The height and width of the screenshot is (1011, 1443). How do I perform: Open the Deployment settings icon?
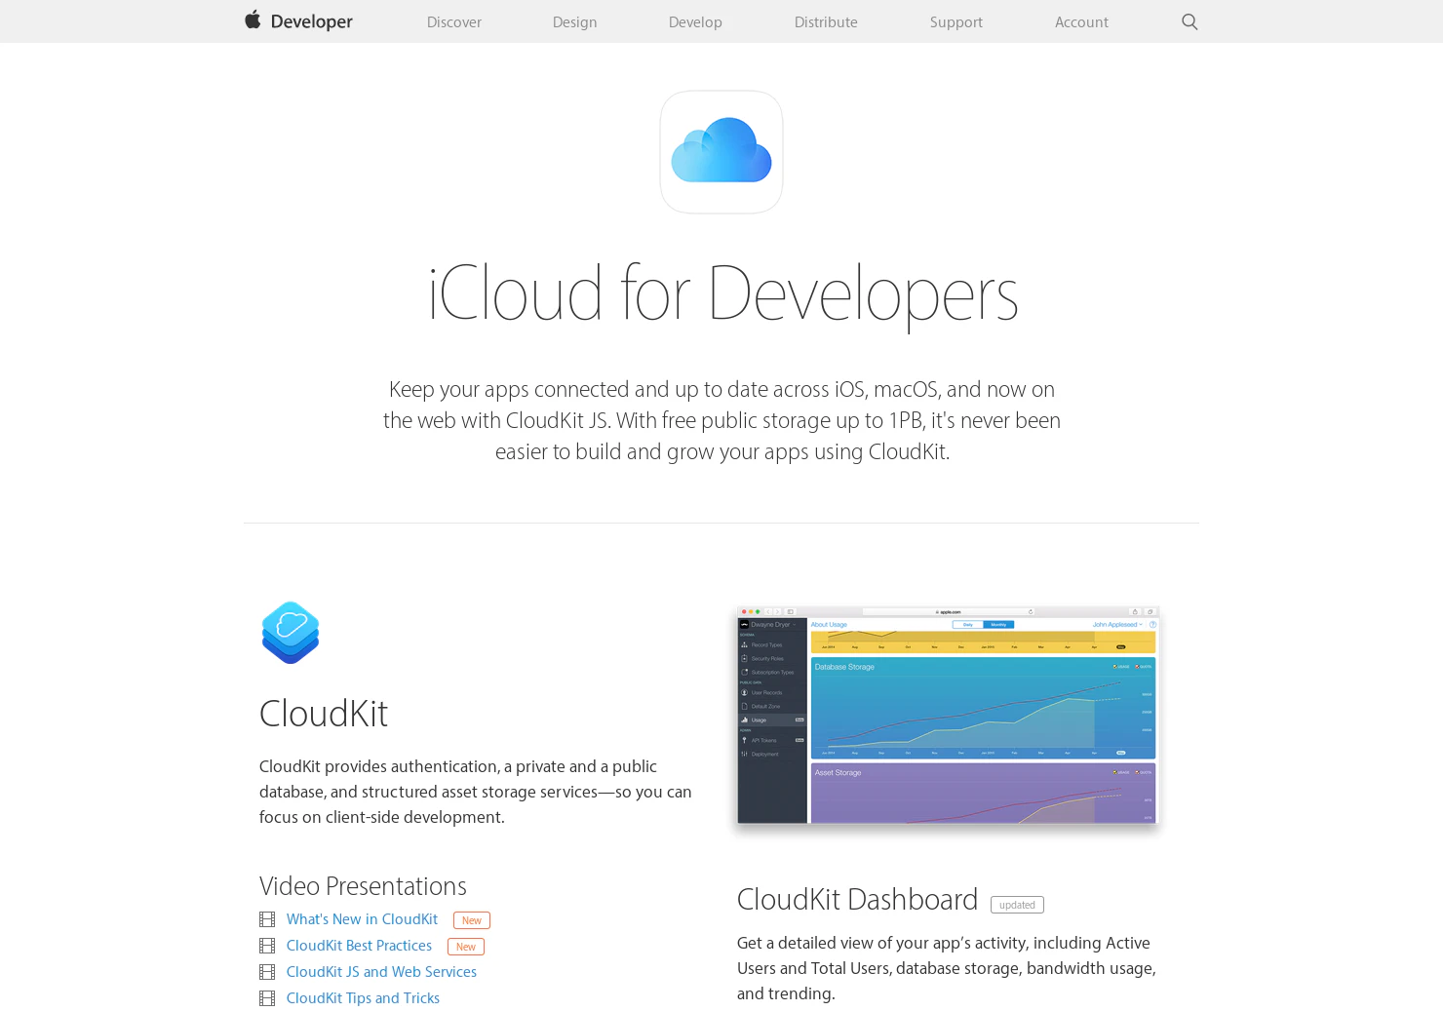pos(744,754)
